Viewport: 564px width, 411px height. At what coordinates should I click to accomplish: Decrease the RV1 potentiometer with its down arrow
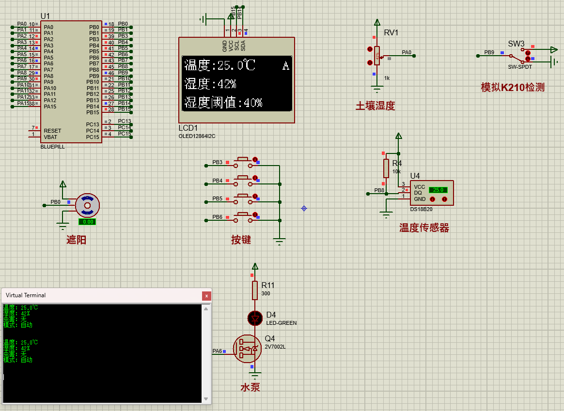pyautogui.click(x=370, y=62)
